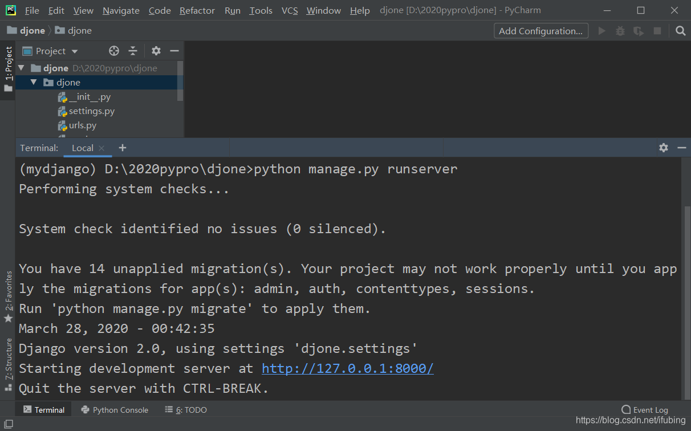Click the Add Configuration button
The width and height of the screenshot is (691, 431).
(541, 31)
